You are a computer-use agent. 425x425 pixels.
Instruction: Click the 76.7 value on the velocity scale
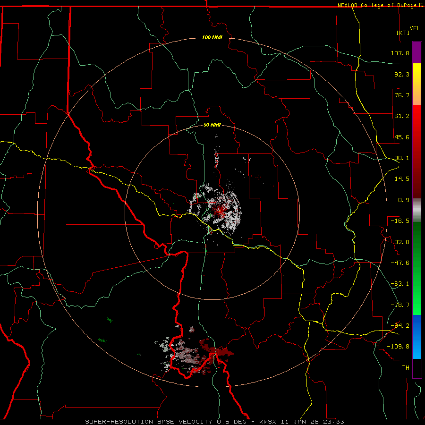click(402, 95)
